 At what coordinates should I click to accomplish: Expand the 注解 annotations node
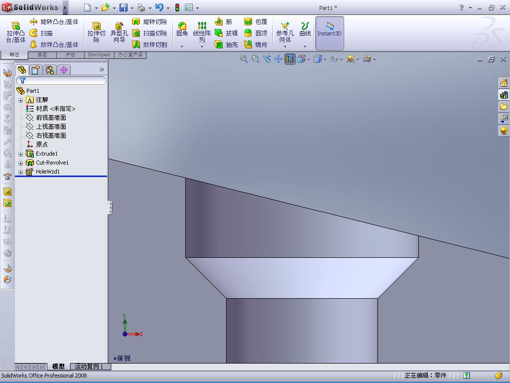tap(20, 100)
